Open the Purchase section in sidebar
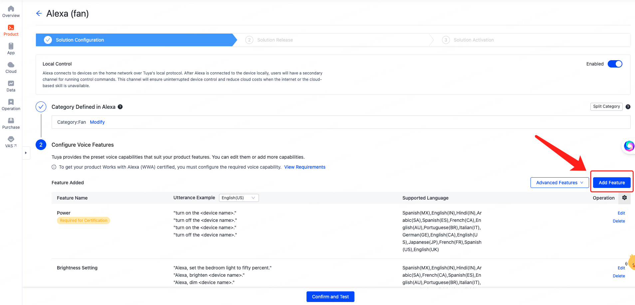 point(11,123)
